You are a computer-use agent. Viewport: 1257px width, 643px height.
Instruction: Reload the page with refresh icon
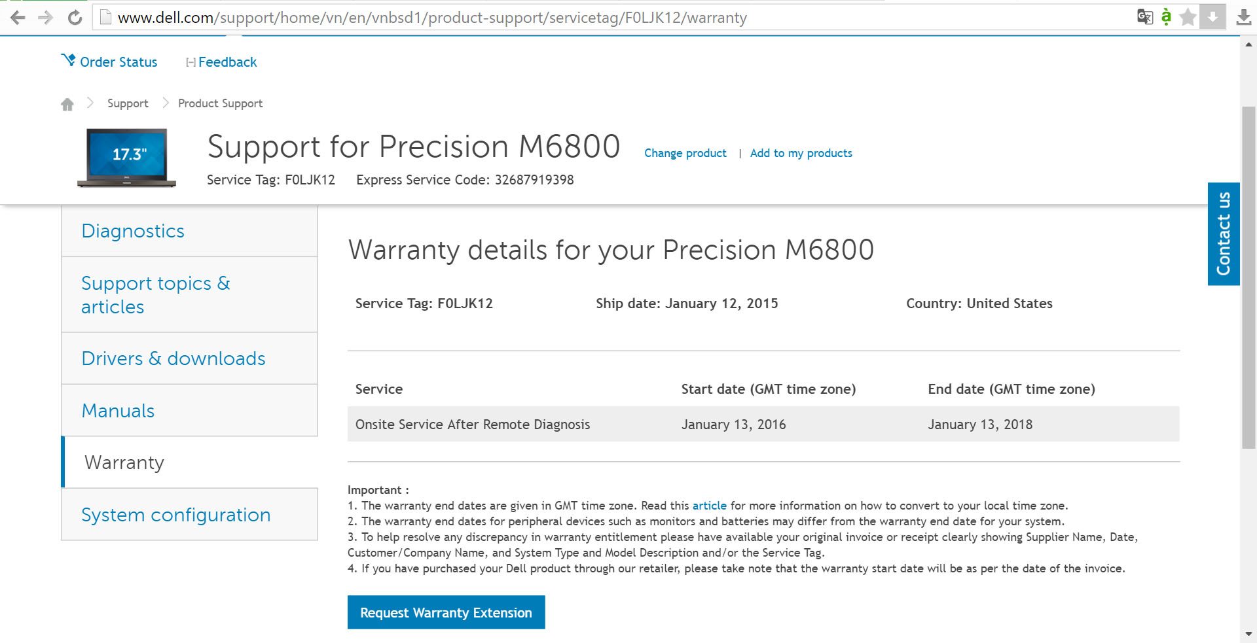(75, 18)
